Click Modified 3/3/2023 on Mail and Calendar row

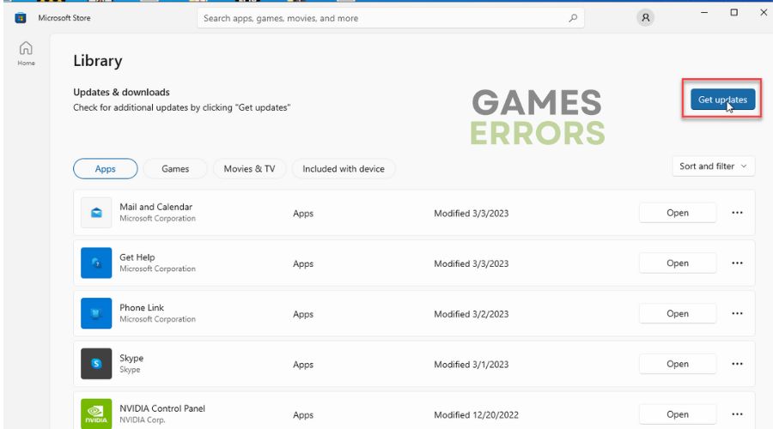(x=471, y=214)
